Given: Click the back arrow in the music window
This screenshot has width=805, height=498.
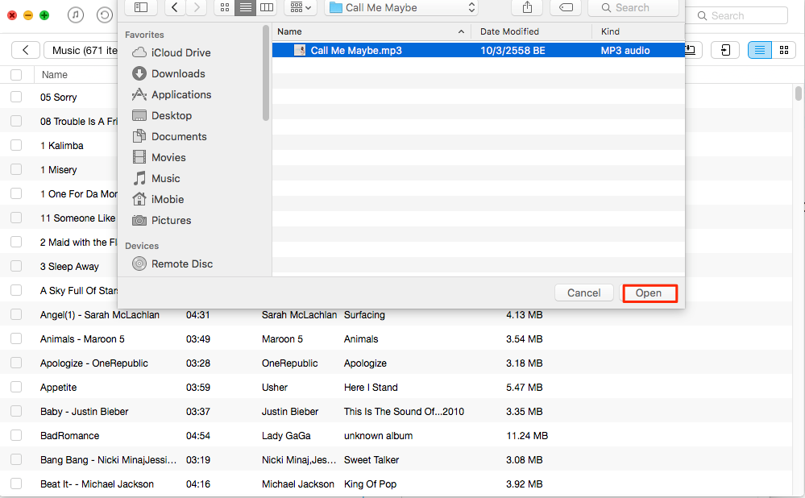Looking at the screenshot, I should 25,50.
